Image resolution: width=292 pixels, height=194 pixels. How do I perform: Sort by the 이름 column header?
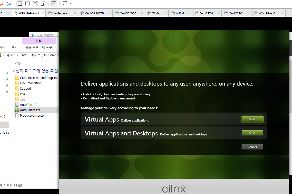coord(18,63)
